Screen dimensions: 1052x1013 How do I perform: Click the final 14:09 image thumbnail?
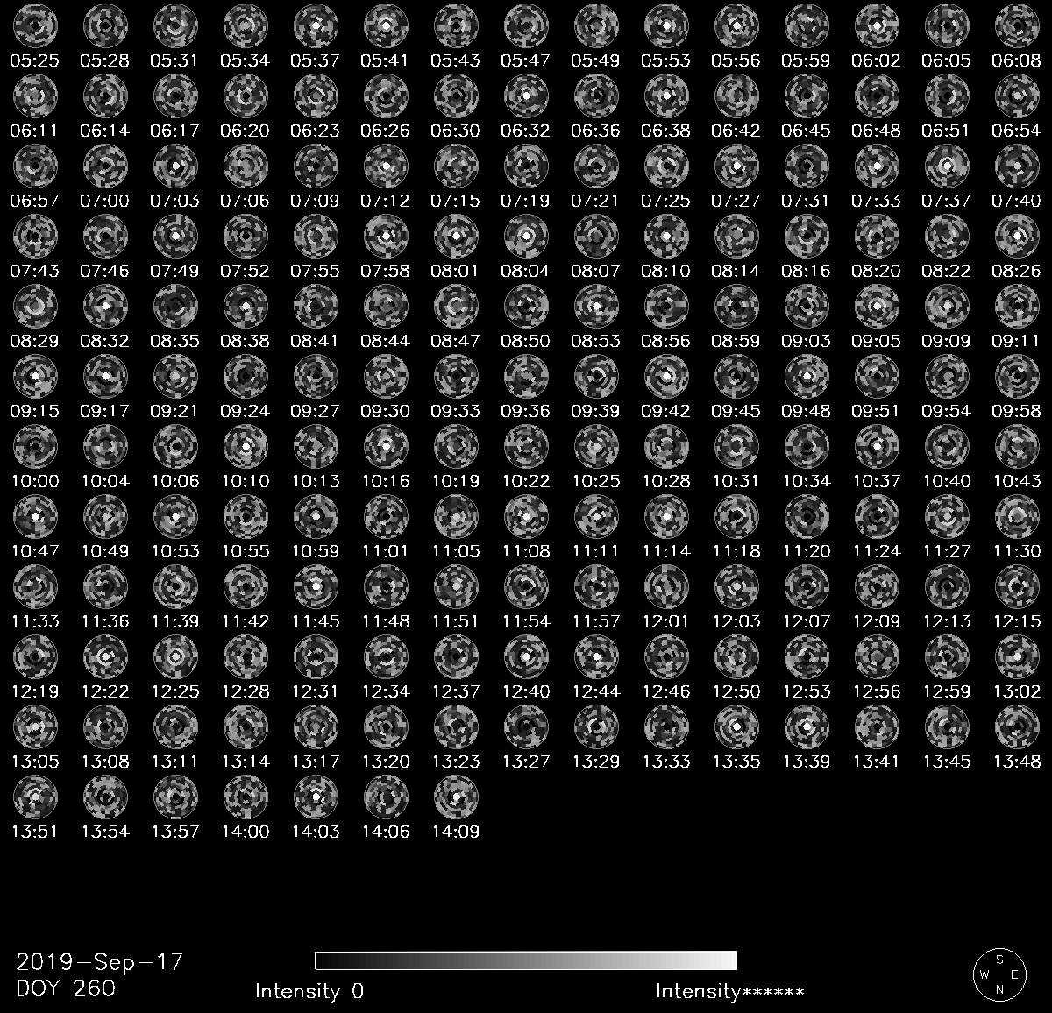click(456, 797)
